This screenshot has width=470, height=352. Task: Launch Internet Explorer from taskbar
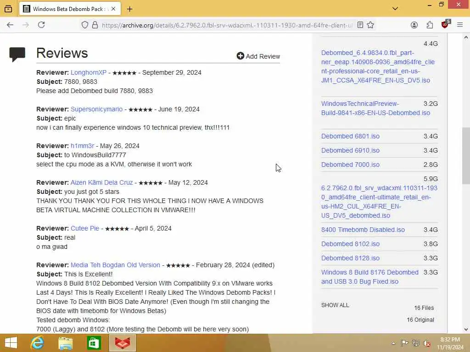point(38,343)
